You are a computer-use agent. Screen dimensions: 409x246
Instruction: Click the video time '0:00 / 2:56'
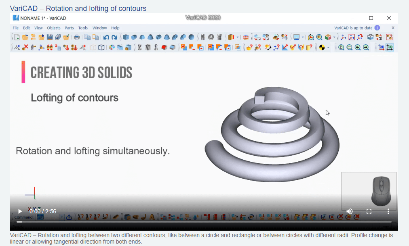pos(43,211)
